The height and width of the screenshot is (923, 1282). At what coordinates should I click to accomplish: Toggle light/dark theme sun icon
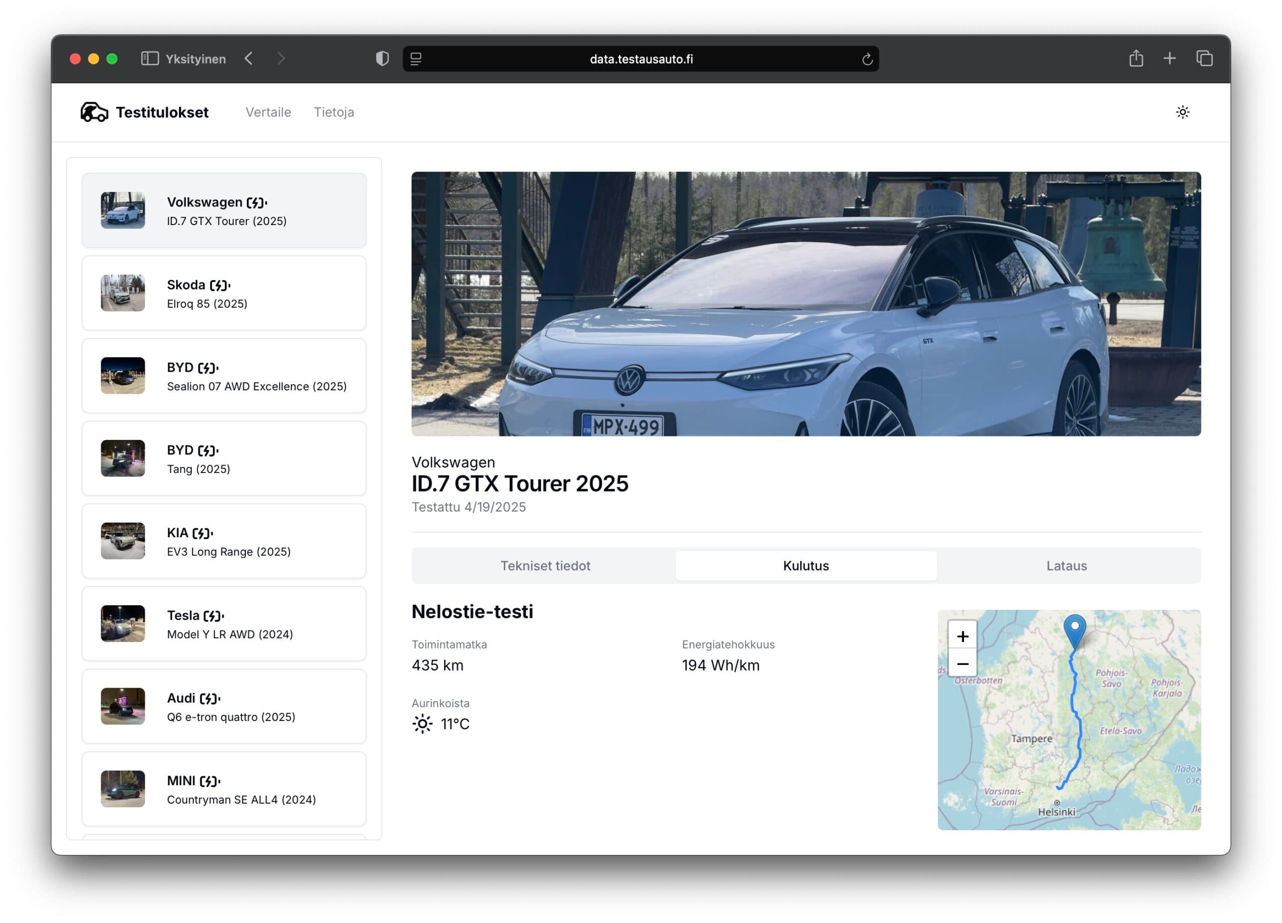tap(1182, 112)
